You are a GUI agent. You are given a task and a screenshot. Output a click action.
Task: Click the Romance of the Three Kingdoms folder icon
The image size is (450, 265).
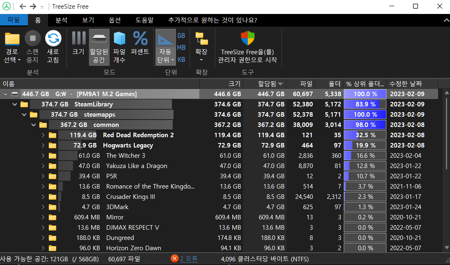52,187
